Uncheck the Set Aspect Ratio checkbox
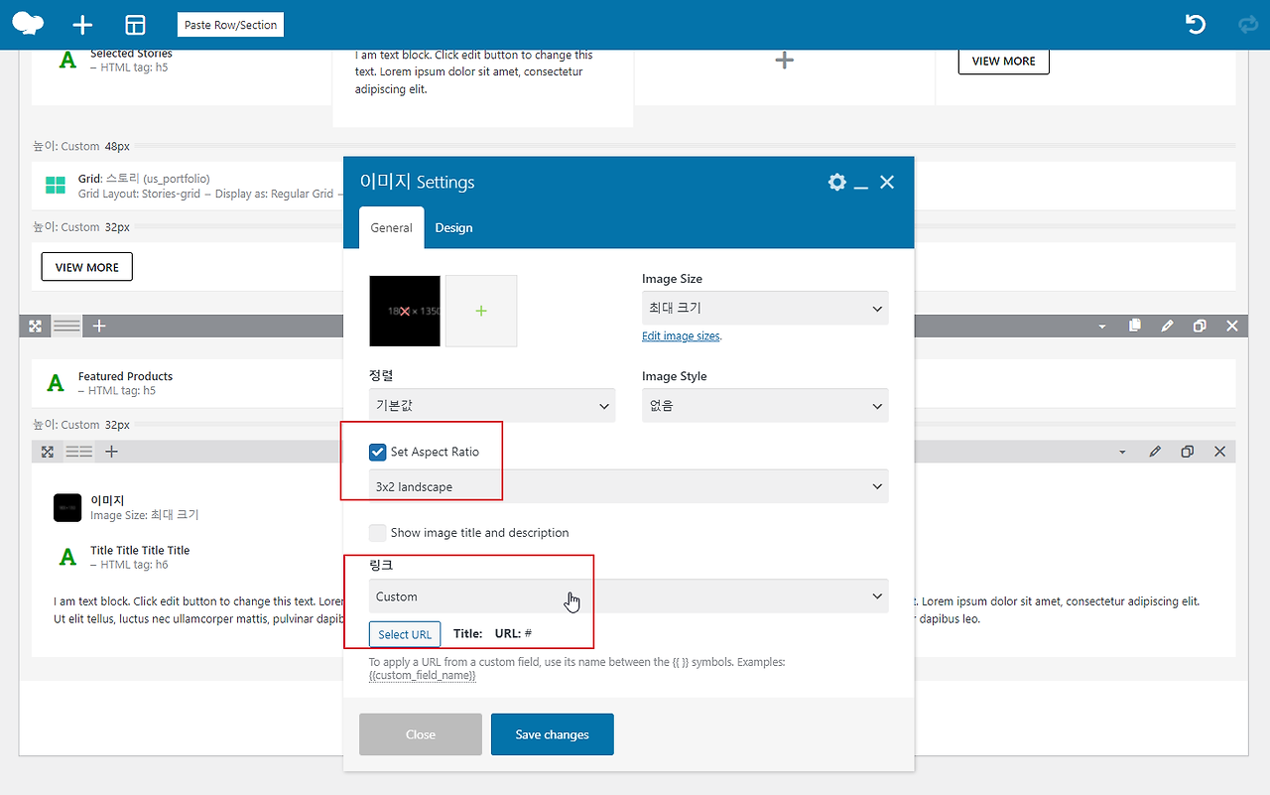 (x=377, y=452)
